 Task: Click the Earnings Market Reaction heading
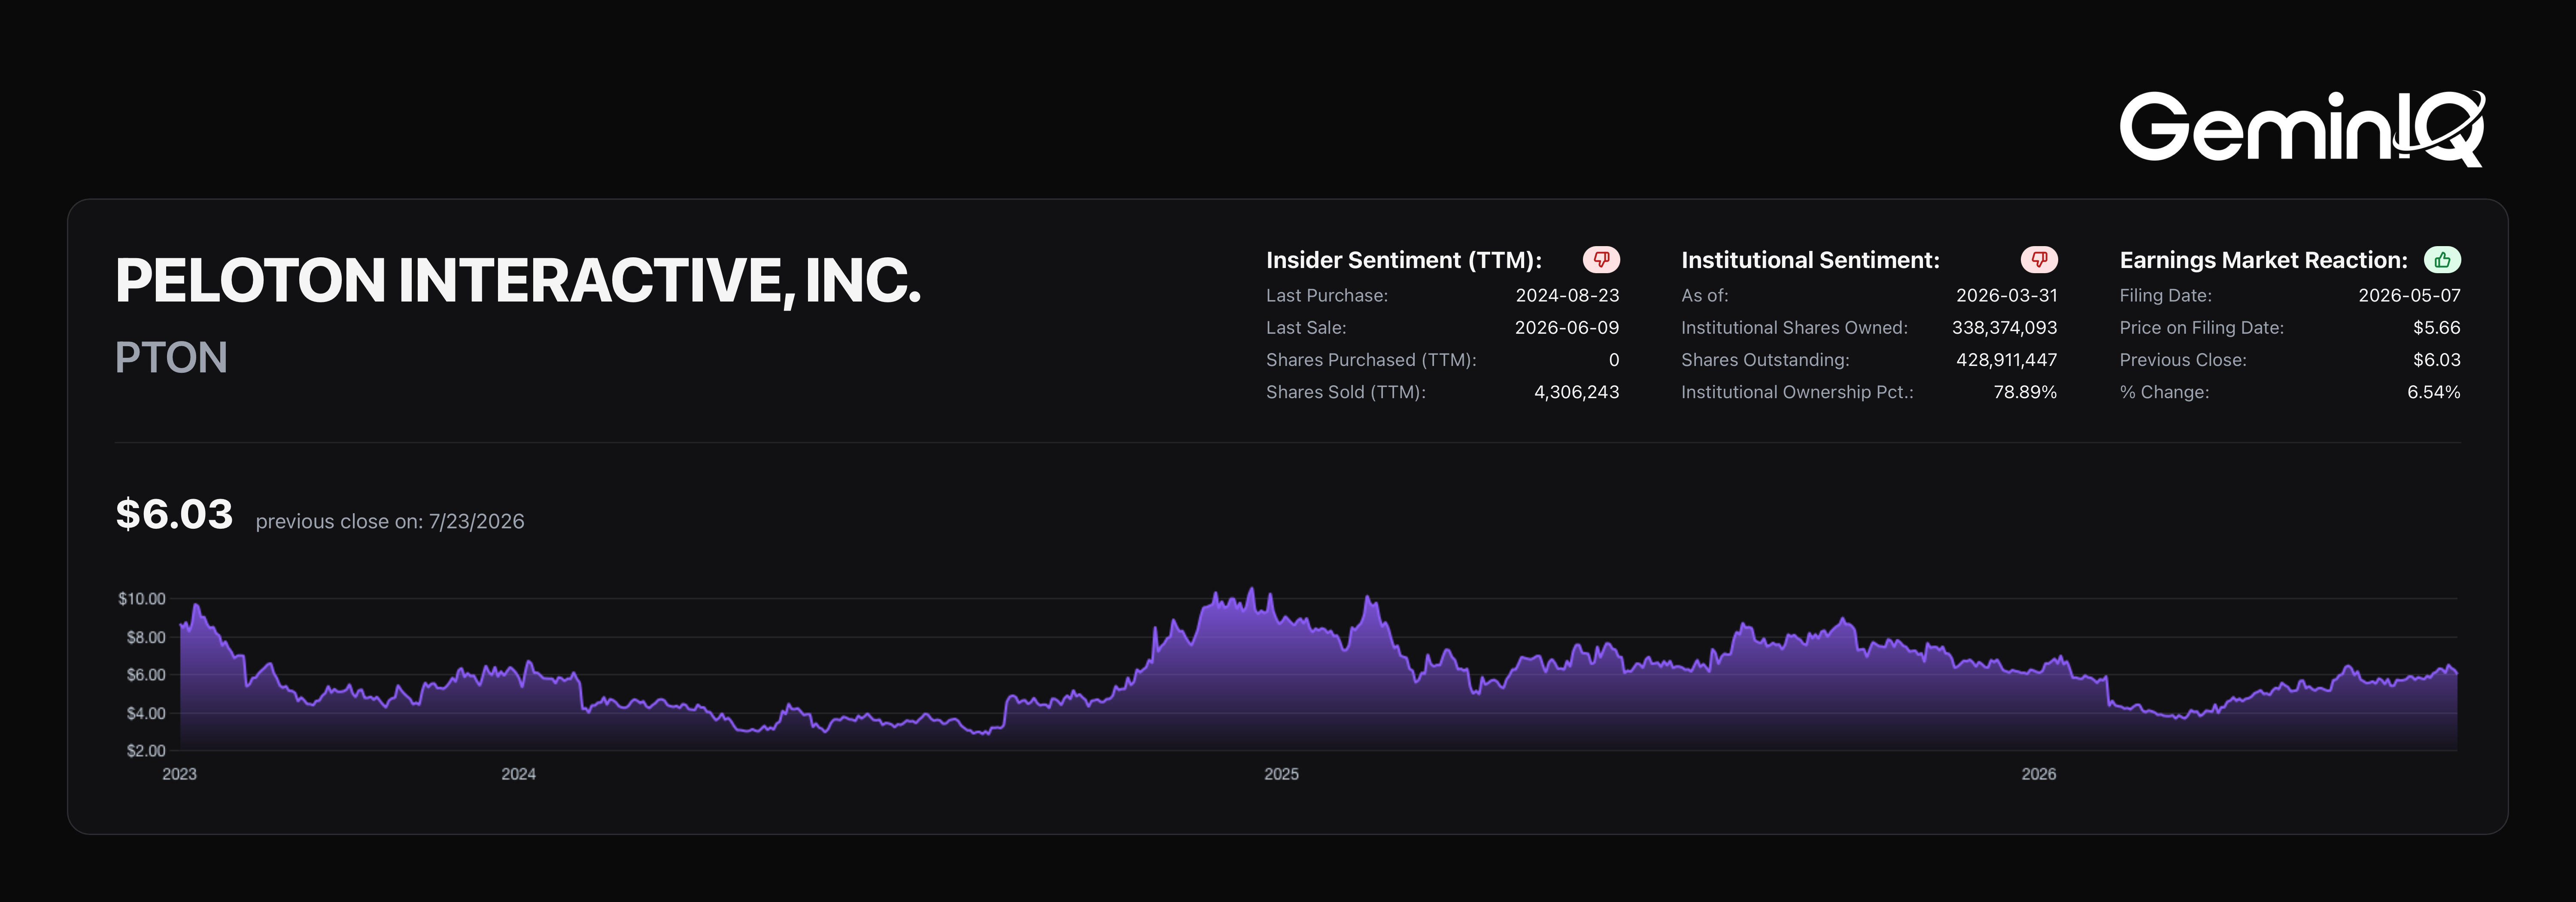[2264, 260]
